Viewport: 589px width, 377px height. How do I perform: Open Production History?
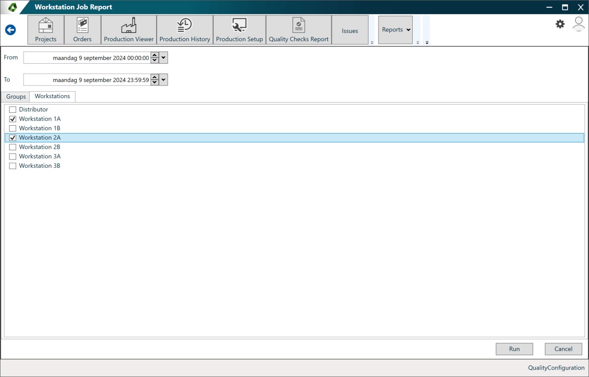coord(185,30)
